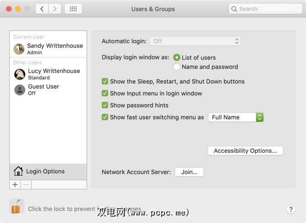Disable Show password hints checkbox
The image size is (306, 223).
point(105,105)
